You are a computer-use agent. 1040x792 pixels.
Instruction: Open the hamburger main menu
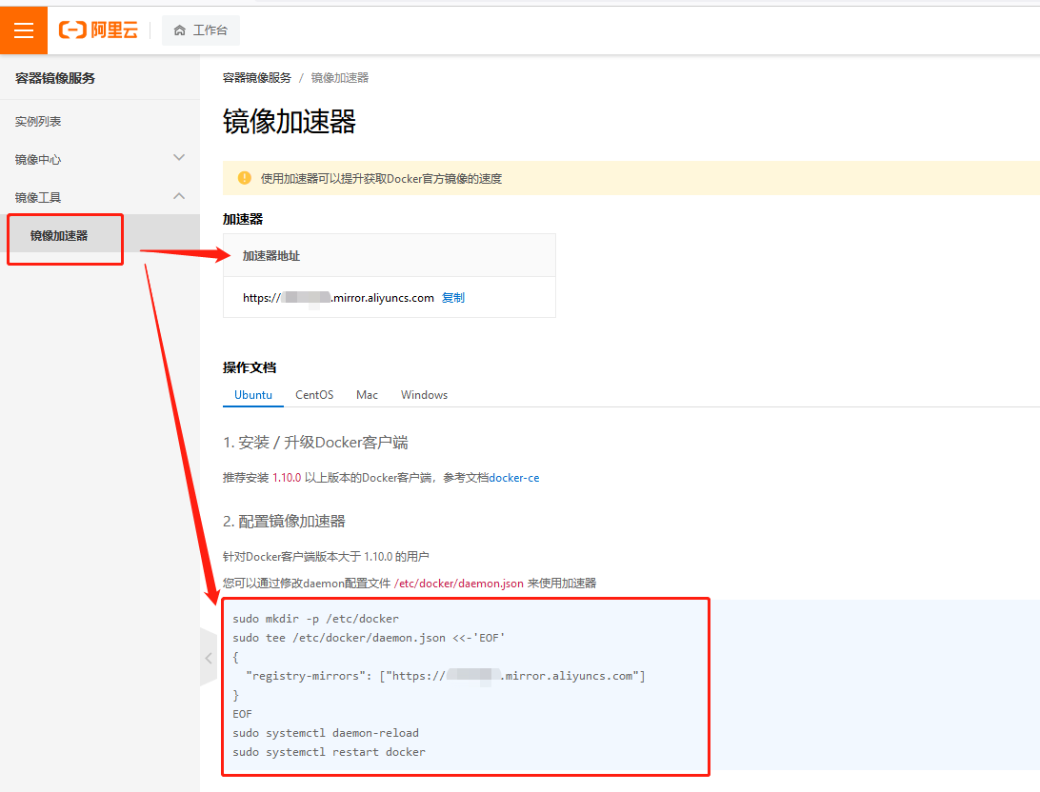pos(24,30)
